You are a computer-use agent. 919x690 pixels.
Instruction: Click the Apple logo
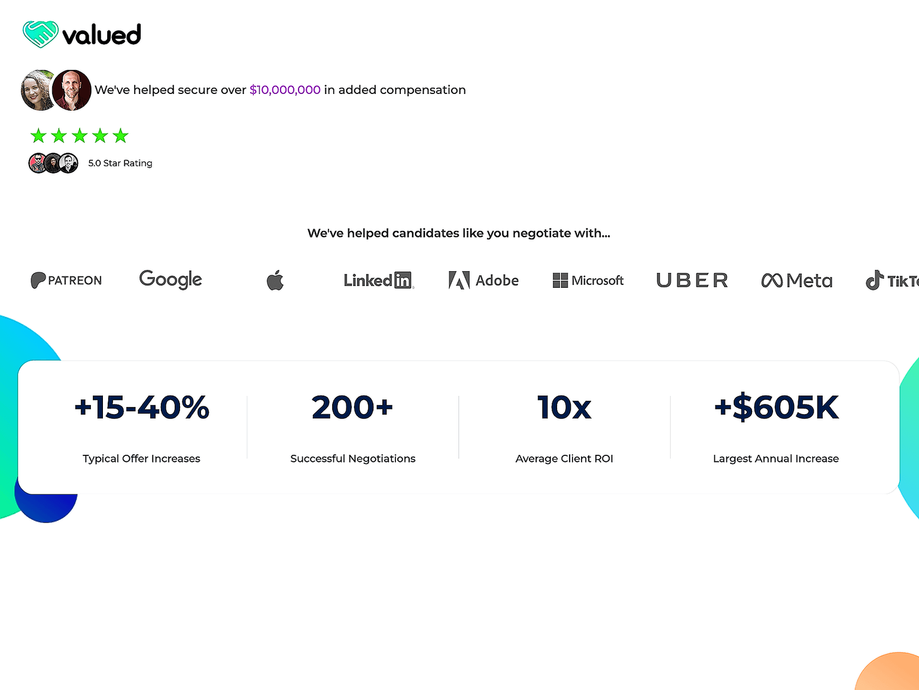coord(275,280)
